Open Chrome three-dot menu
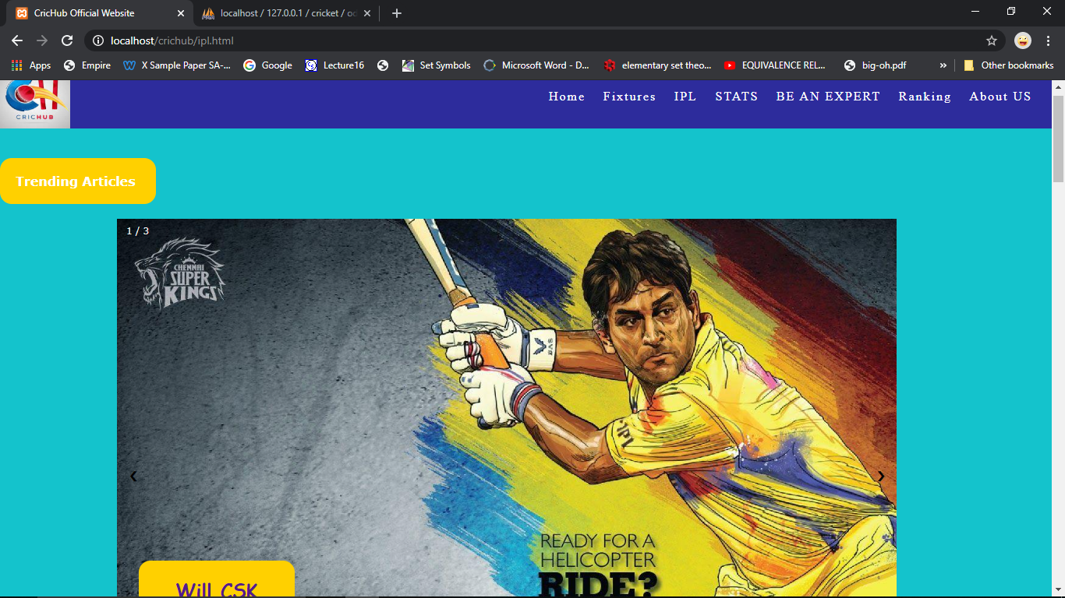 [x=1048, y=40]
